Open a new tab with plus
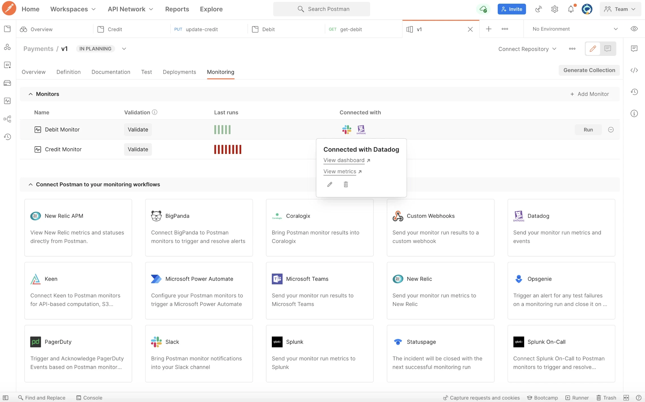Screen dimensions: 645x402 489,29
